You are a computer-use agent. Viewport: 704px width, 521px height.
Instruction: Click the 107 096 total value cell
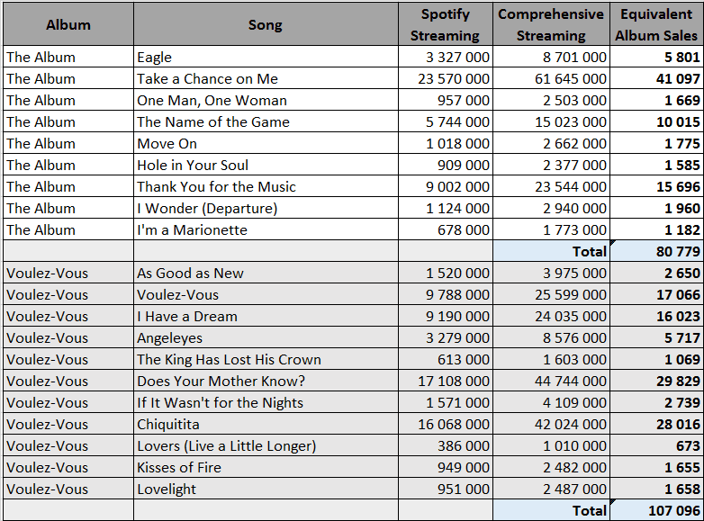tap(656, 510)
